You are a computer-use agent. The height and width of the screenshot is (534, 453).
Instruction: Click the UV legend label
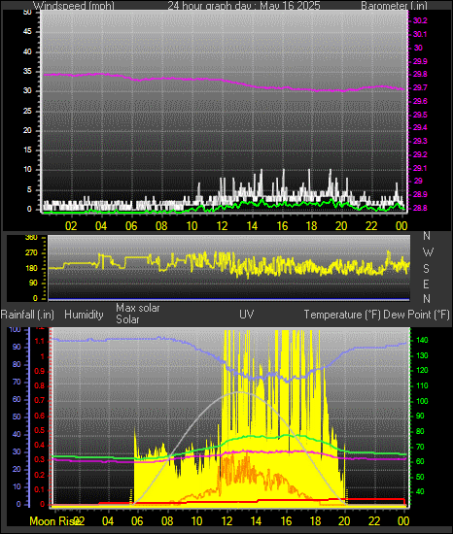point(247,314)
